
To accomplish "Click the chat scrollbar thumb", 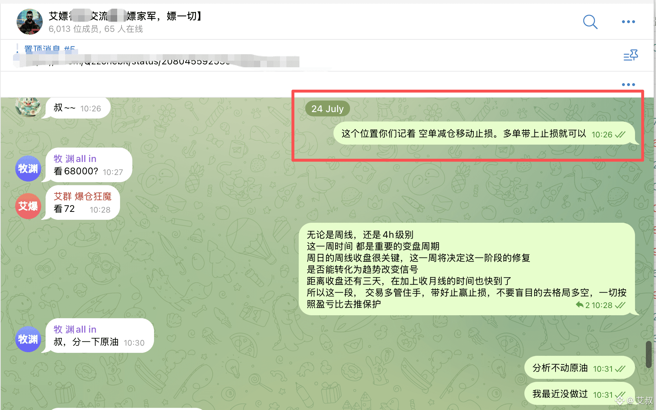I will [x=649, y=355].
